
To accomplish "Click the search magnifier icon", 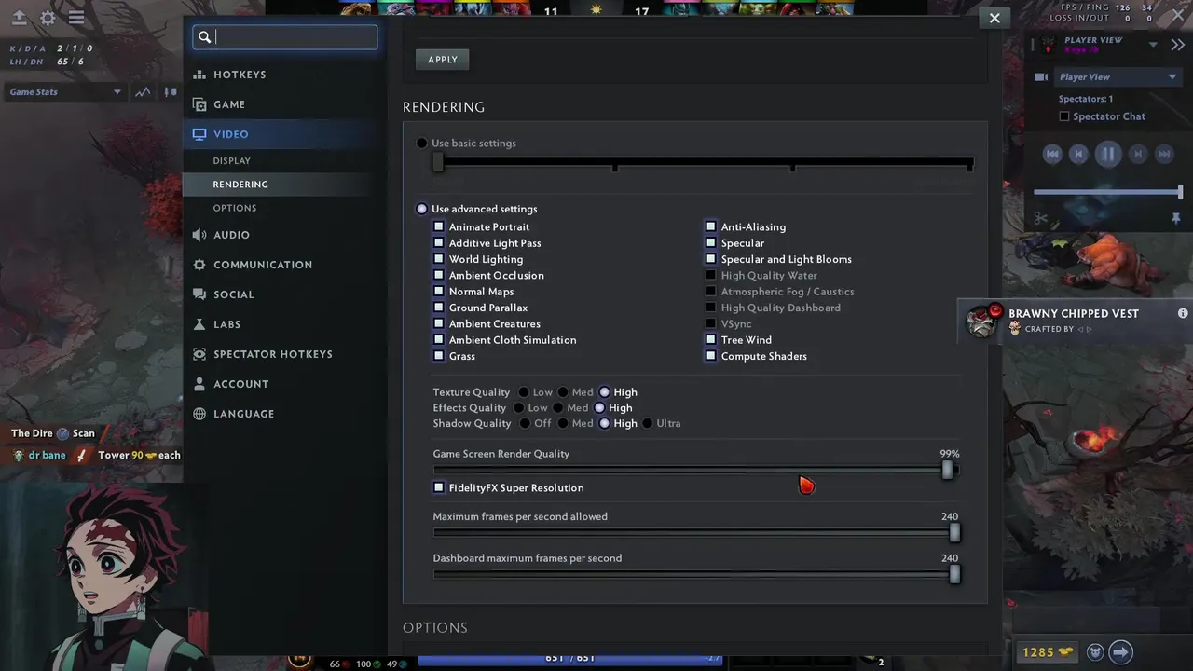I will coord(205,37).
